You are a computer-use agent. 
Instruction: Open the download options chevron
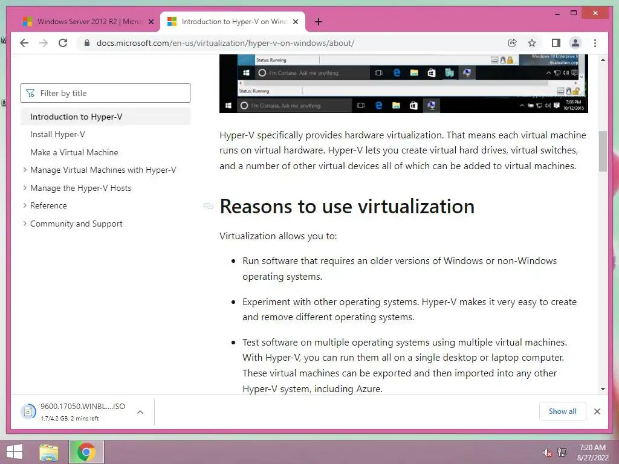coord(140,412)
